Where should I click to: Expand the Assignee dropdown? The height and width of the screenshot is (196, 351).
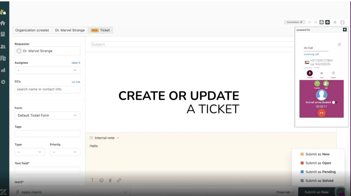click(47, 70)
